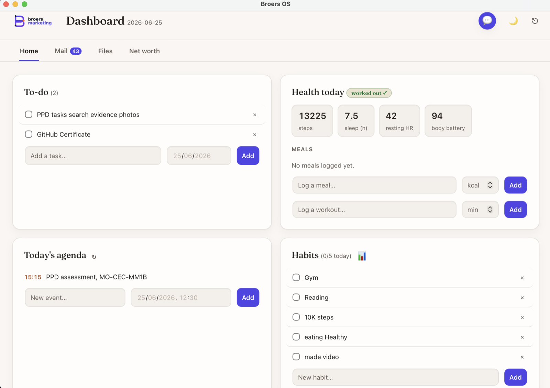Adjust the kcal stepper arrows
Viewport: 550px width, 388px height.
coord(490,185)
